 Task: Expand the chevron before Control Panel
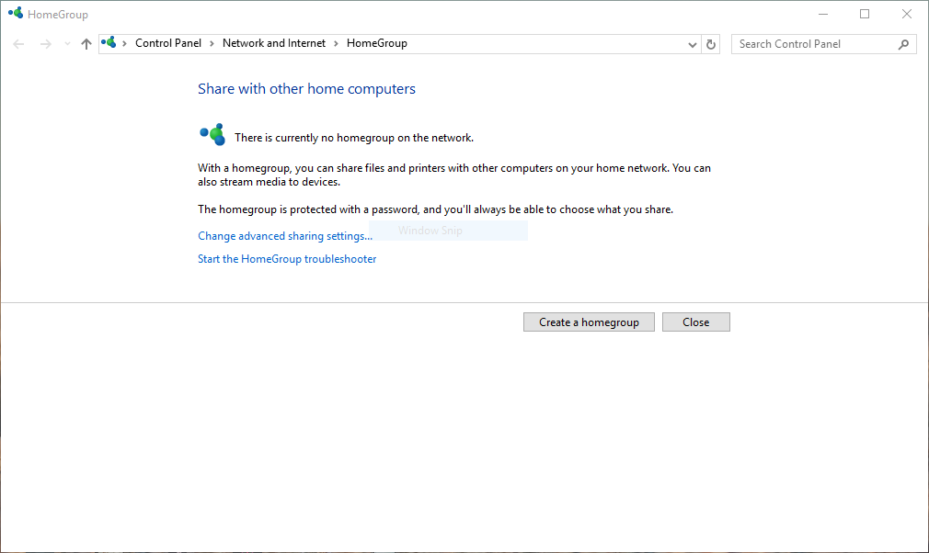pos(124,44)
